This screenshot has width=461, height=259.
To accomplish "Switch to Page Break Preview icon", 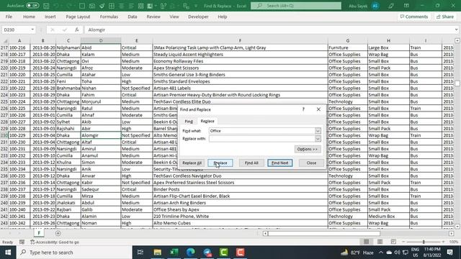I will tap(393, 242).
